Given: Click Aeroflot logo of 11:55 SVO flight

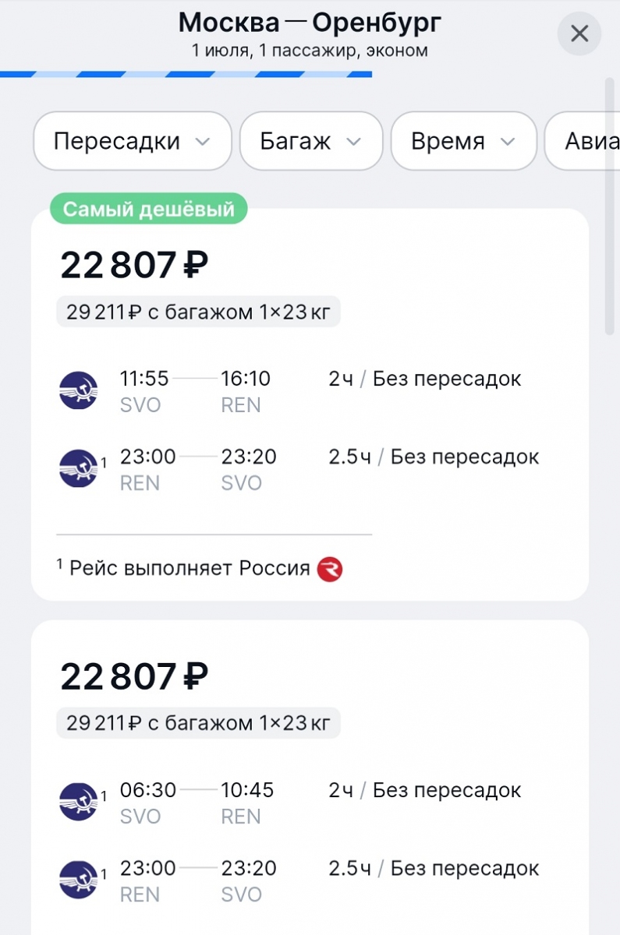Looking at the screenshot, I should 79,390.
